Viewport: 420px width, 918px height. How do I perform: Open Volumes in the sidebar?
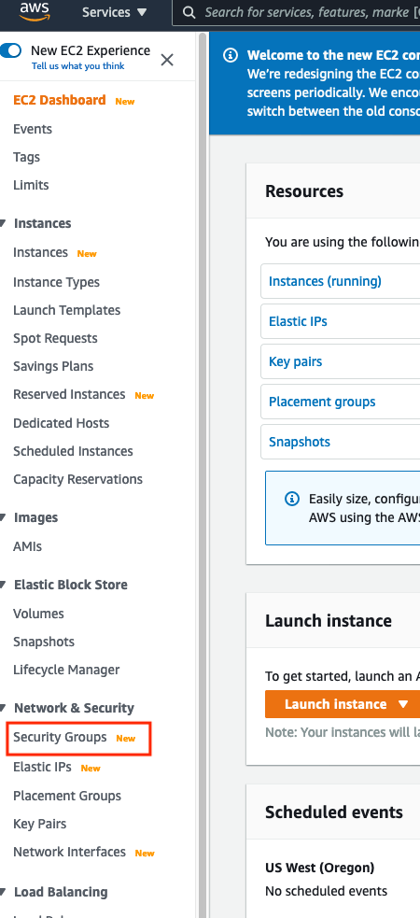pos(38,614)
